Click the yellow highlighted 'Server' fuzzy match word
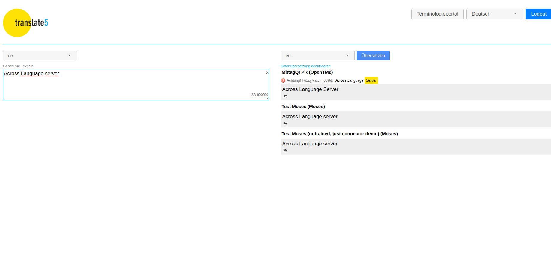 coord(371,80)
